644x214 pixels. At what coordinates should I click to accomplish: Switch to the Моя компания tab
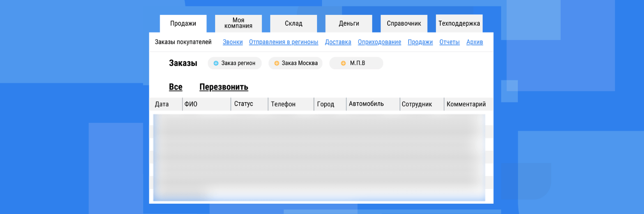(238, 24)
